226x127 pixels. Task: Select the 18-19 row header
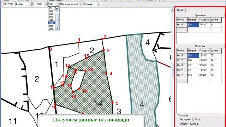[182, 65]
